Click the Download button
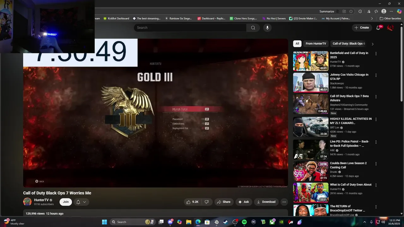404x227 pixels. tap(266, 202)
